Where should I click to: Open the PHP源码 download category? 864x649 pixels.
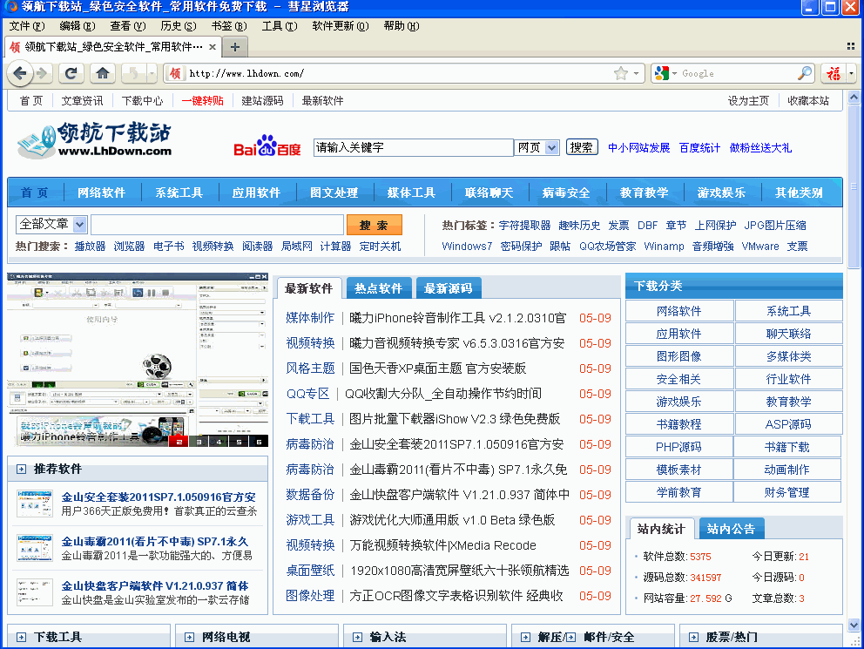(678, 447)
